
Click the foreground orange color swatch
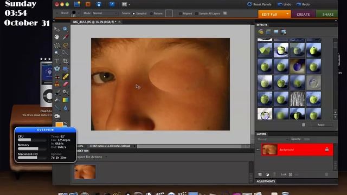(x=59, y=125)
